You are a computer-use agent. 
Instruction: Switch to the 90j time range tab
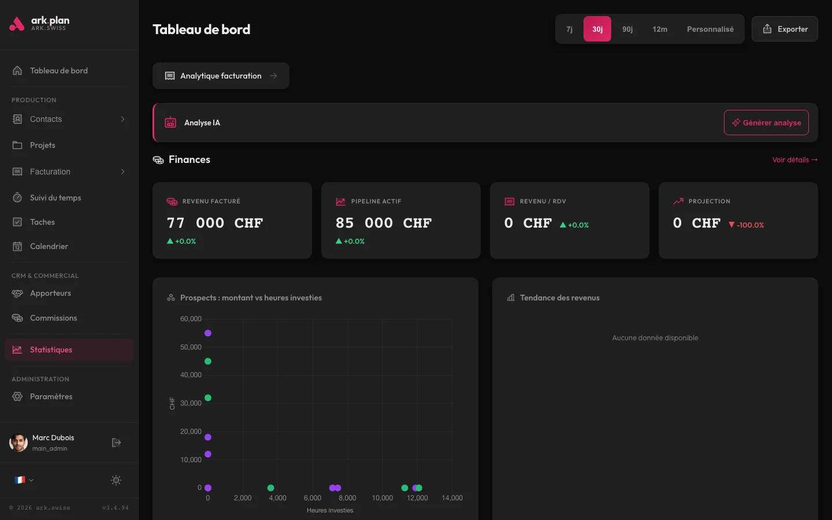[627, 29]
